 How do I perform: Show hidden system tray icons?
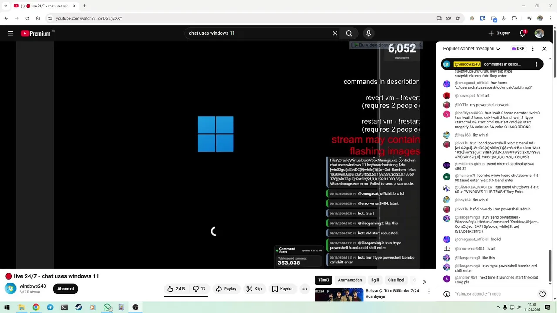tap(498, 307)
